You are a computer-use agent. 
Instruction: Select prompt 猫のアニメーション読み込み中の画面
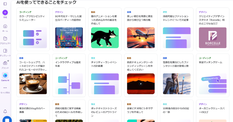pos(104,20)
